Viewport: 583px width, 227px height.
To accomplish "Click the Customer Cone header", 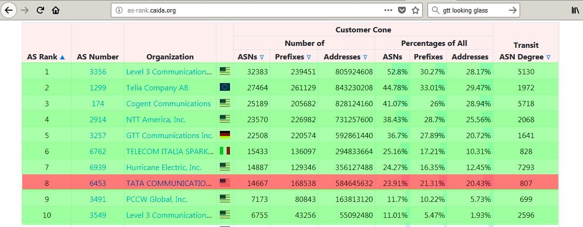I will click(363, 29).
